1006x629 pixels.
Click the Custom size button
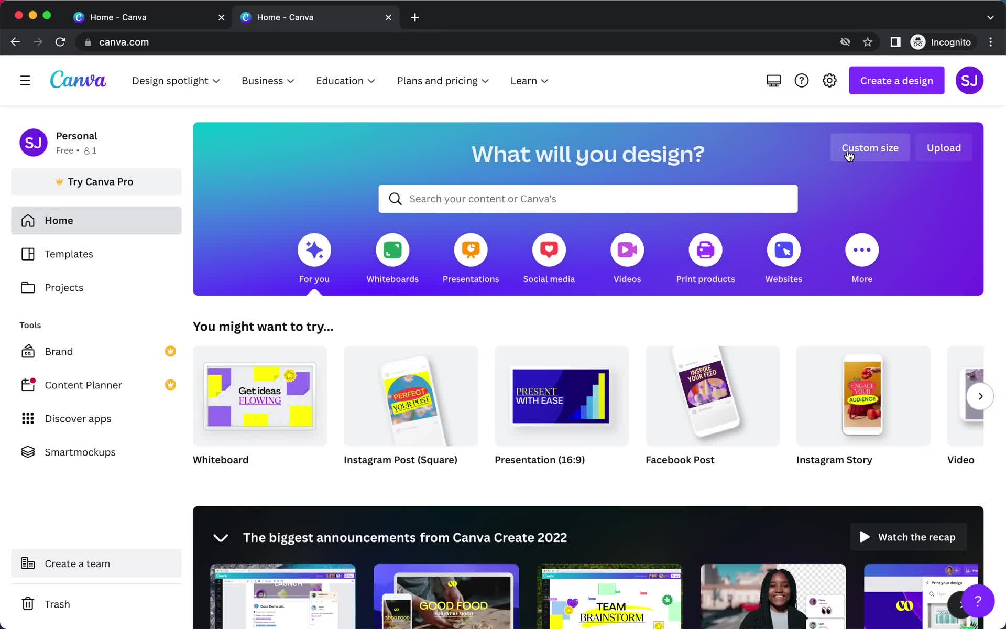coord(870,148)
